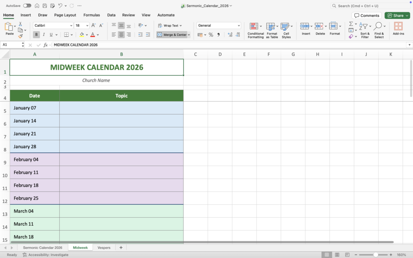This screenshot has height=258, width=413.
Task: Click the Share button
Action: tap(397, 15)
